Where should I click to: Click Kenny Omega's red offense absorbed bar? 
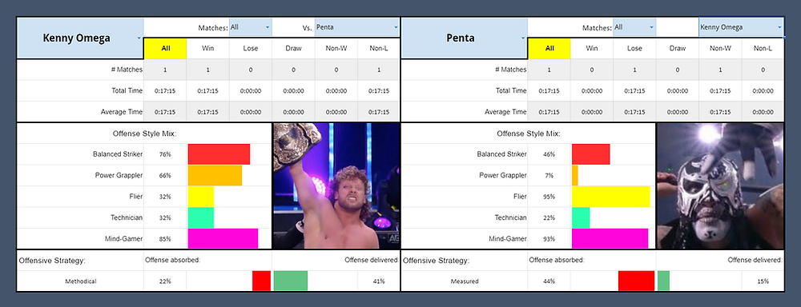(x=261, y=281)
